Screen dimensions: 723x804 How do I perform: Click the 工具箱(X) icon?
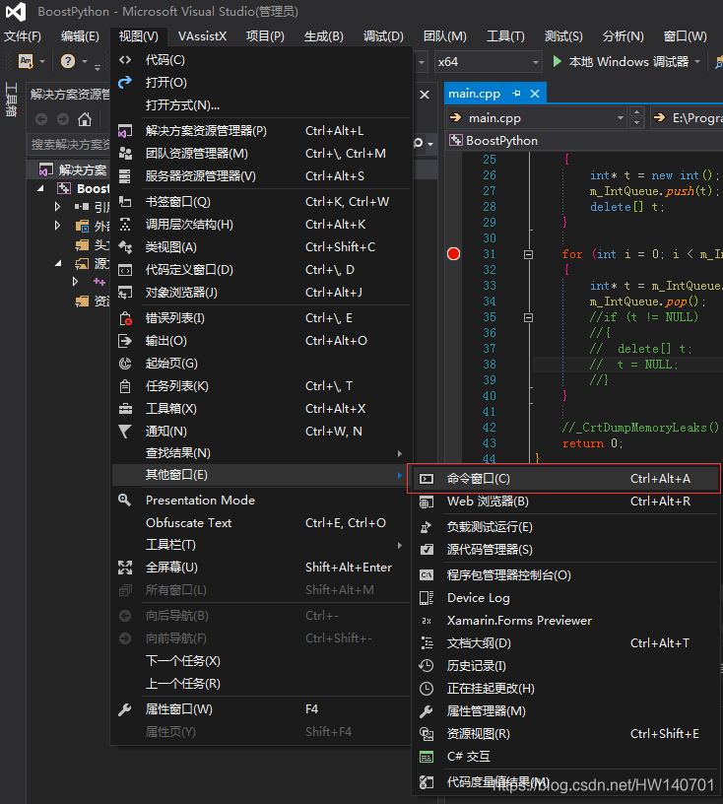point(125,409)
